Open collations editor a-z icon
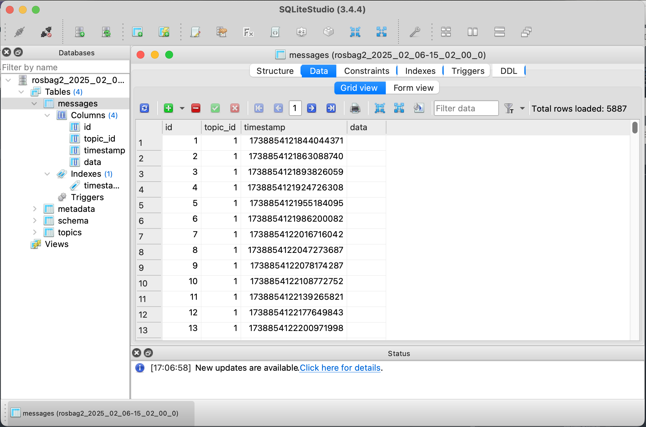 click(302, 32)
